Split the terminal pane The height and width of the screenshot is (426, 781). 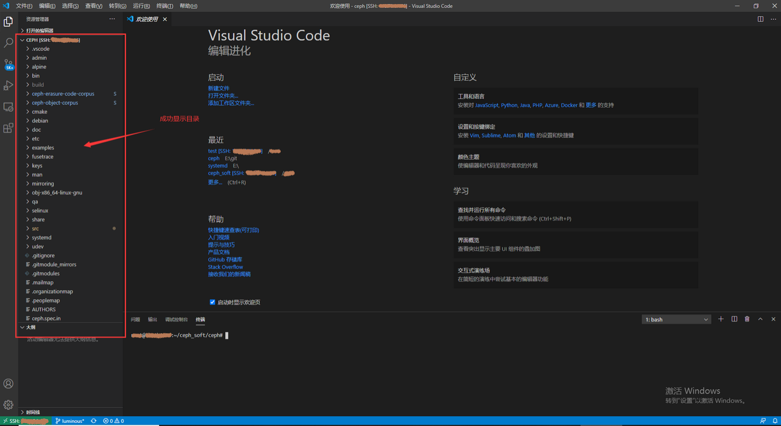pyautogui.click(x=734, y=319)
